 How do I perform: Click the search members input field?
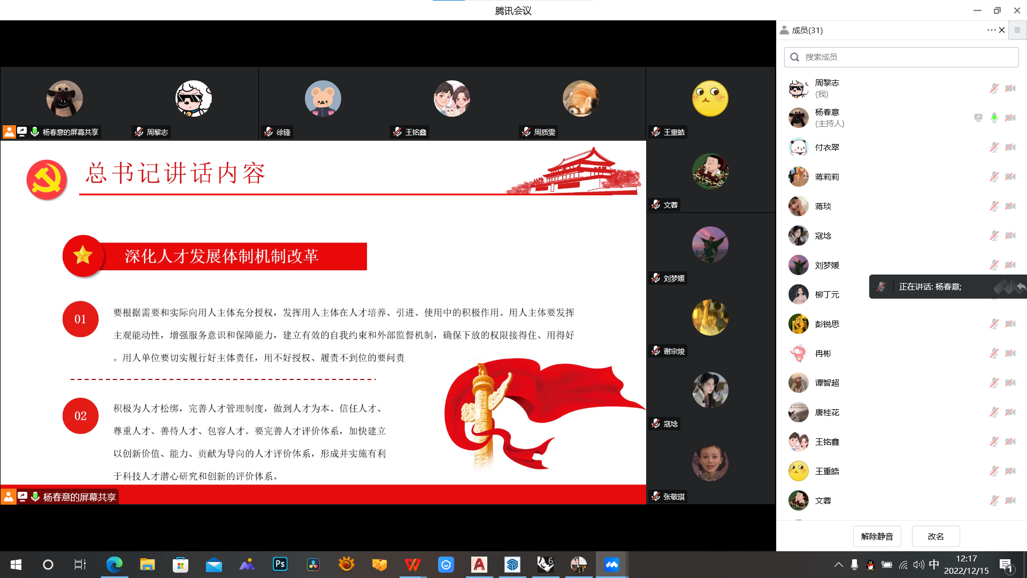(901, 57)
